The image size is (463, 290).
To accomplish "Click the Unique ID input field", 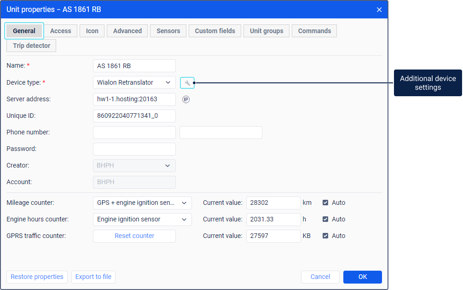I will (x=134, y=116).
